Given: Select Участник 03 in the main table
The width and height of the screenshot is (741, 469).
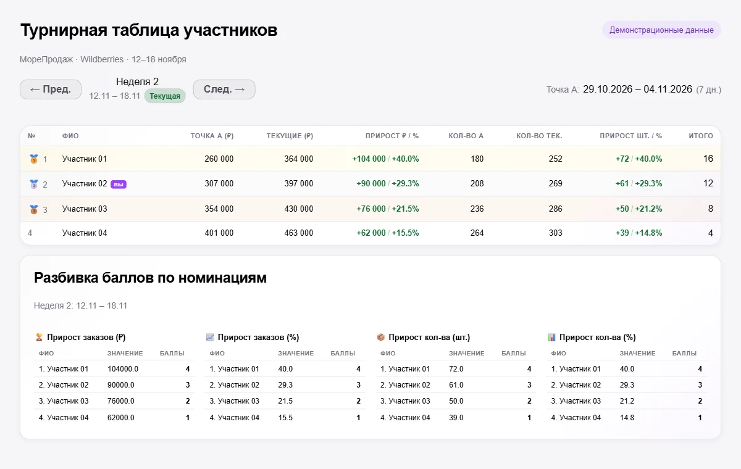Looking at the screenshot, I should click(85, 209).
